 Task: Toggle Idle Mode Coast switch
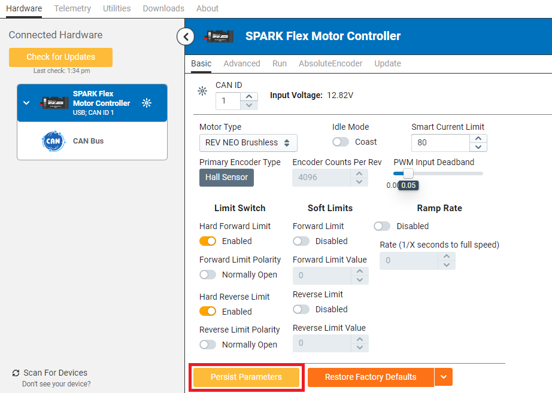pyautogui.click(x=341, y=142)
